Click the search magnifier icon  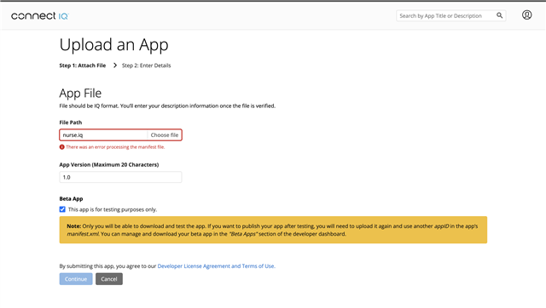click(x=499, y=15)
